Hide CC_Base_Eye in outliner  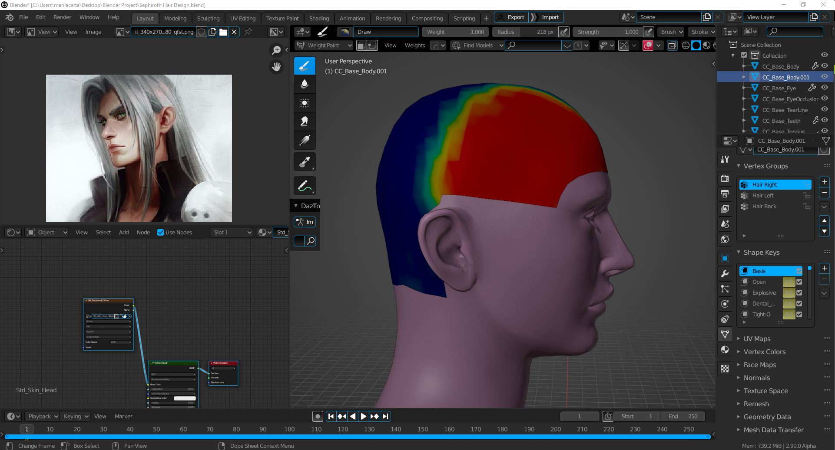click(x=825, y=88)
